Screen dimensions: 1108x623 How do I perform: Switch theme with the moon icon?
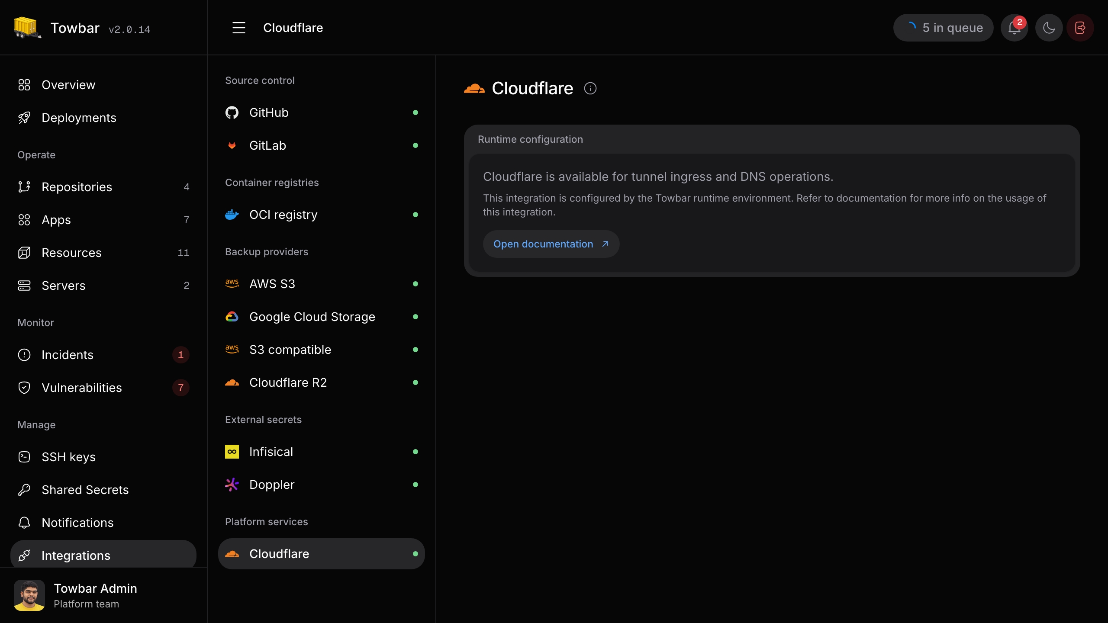point(1049,28)
